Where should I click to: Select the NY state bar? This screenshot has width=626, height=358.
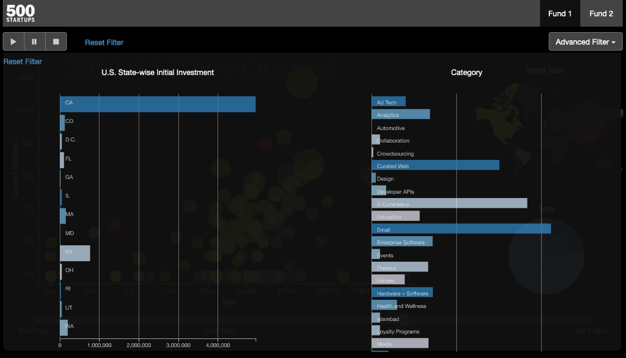tap(75, 253)
